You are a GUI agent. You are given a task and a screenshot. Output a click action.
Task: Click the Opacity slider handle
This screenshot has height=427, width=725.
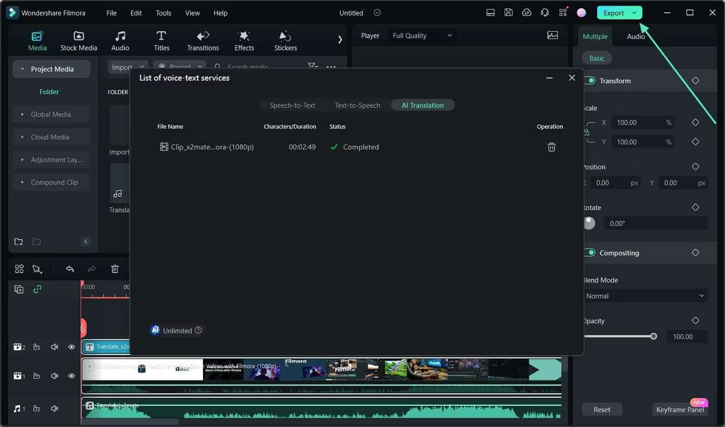(654, 336)
